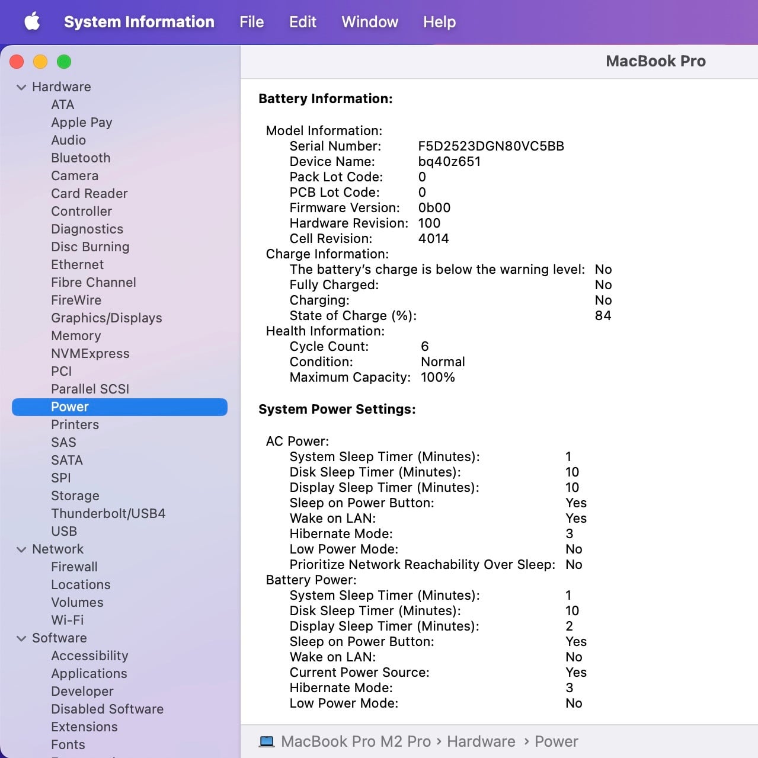Open the File menu
Viewport: 758px width, 758px height.
[251, 22]
